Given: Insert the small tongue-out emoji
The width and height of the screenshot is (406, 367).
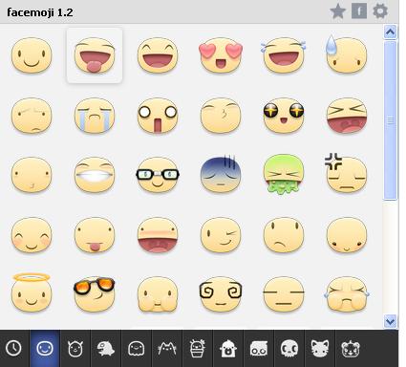Looking at the screenshot, I should [95, 235].
